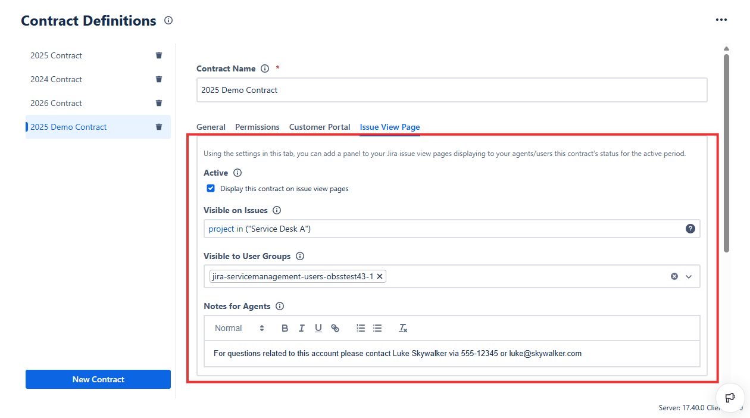Screen dimensions: 750x418
Task: Open the feedback megaphone button
Action: tap(730, 398)
